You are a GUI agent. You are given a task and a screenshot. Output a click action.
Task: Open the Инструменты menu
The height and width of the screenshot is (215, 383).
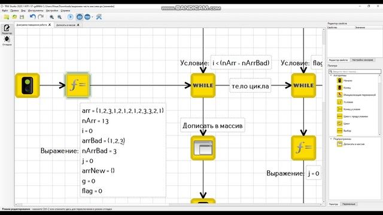click(35, 11)
